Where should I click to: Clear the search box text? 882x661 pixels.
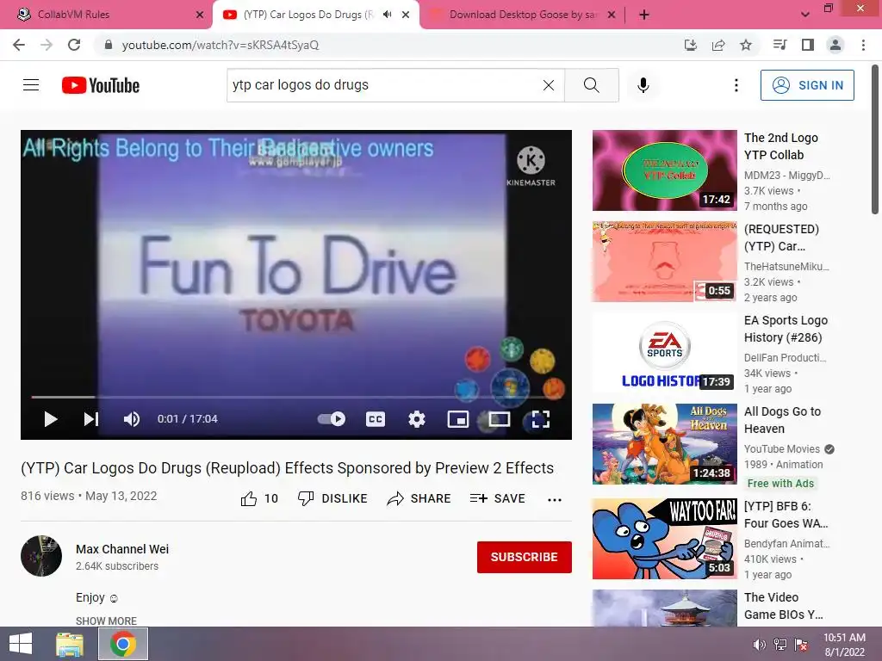point(549,85)
